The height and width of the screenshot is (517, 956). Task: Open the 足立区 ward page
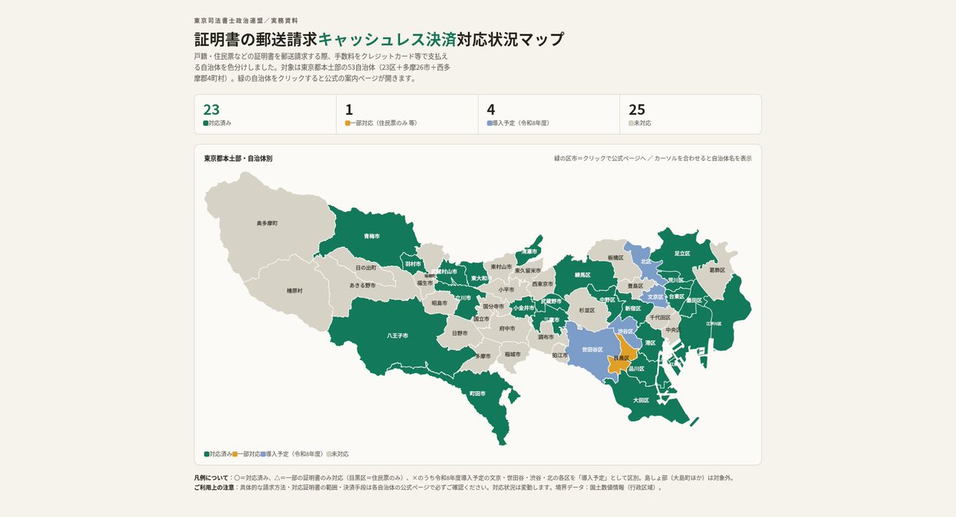681,253
